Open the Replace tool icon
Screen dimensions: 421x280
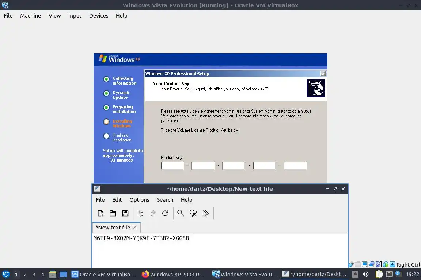pyautogui.click(x=193, y=213)
